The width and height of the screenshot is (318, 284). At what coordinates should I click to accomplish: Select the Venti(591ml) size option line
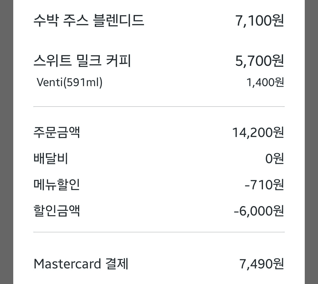pos(69,82)
